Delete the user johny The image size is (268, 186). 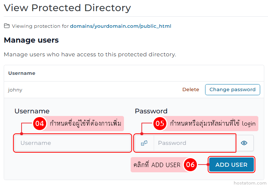(191, 90)
